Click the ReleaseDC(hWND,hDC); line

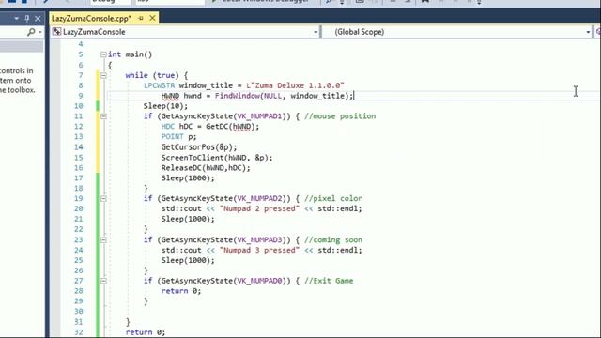tap(206, 168)
